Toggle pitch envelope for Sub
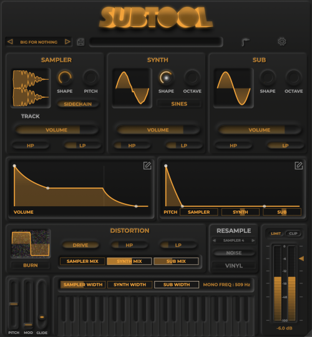The width and height of the screenshot is (312, 337). [282, 212]
